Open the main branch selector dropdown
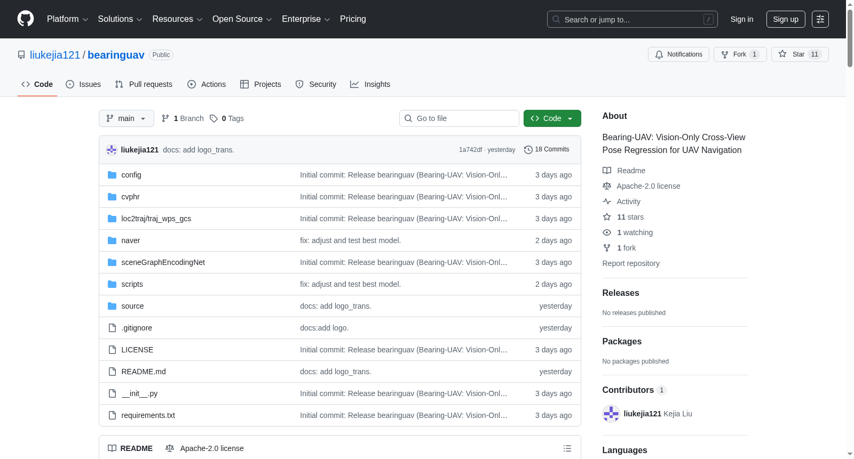Screen dimensions: 854x459 (x=126, y=118)
